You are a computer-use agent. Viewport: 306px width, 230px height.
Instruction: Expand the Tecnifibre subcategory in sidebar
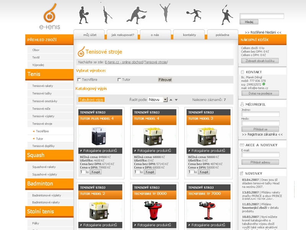[x=42, y=131]
